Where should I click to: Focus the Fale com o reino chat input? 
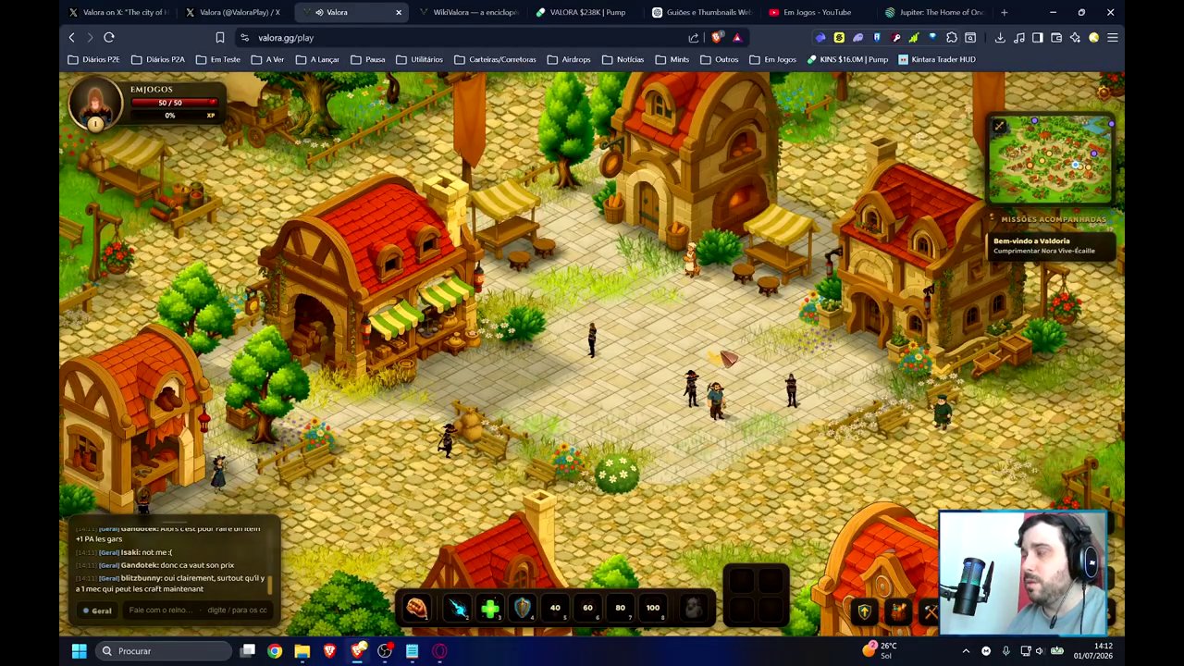pos(198,610)
